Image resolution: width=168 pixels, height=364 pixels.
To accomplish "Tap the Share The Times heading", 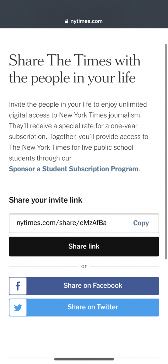I will coord(75,69).
